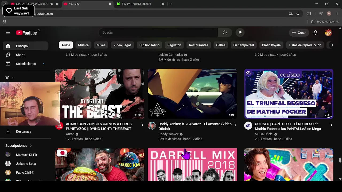The image size is (342, 192).
Task: Open the Auron channel name link
Action: tap(70, 134)
